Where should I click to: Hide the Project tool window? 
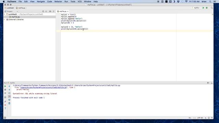click(x=54, y=11)
